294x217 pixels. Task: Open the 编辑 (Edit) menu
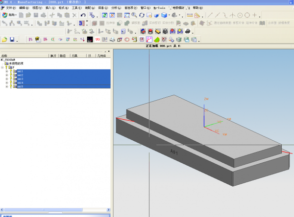pos(24,8)
